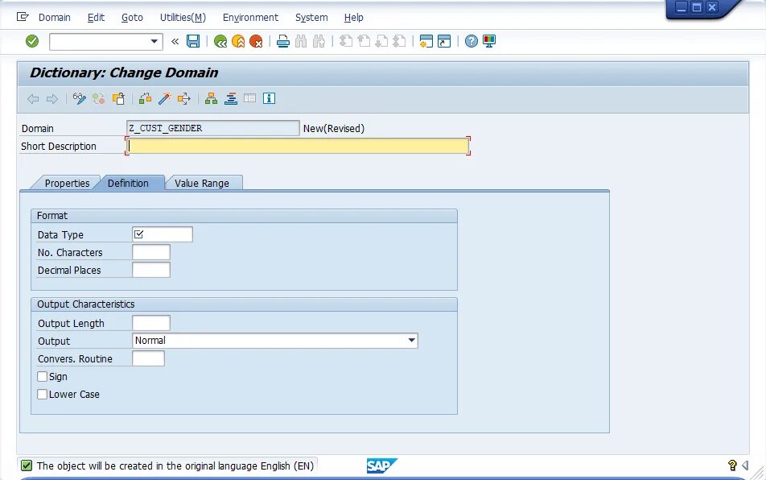Viewport: 766px width, 480px height.
Task: Click the Decimal Places field
Action: [x=151, y=270]
